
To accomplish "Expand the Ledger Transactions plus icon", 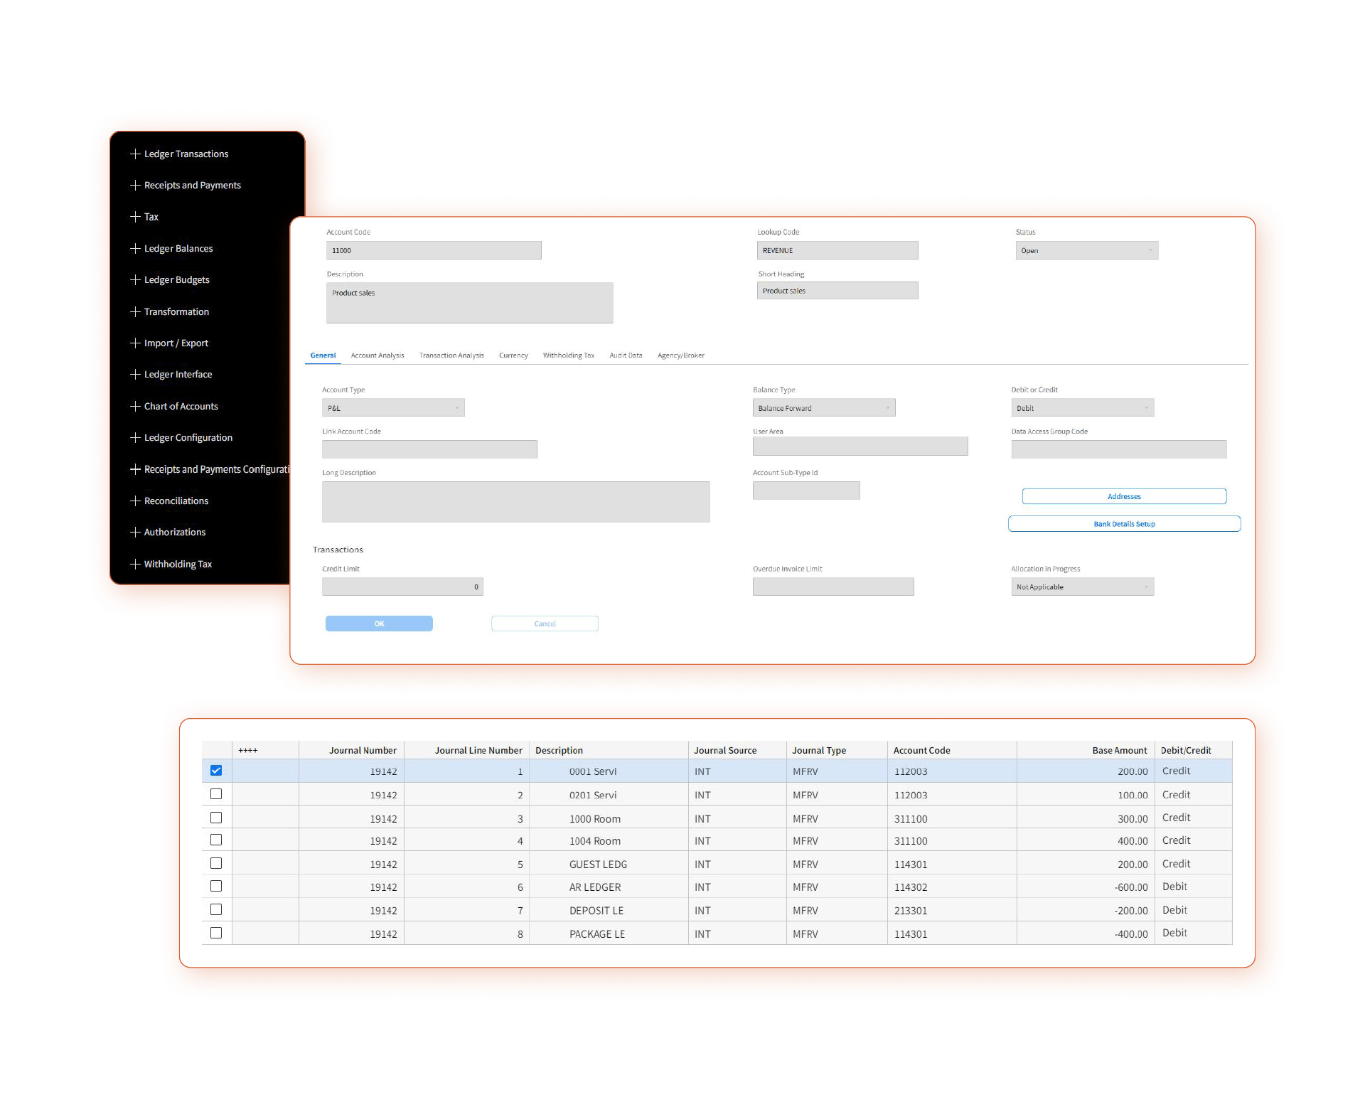I will [135, 154].
